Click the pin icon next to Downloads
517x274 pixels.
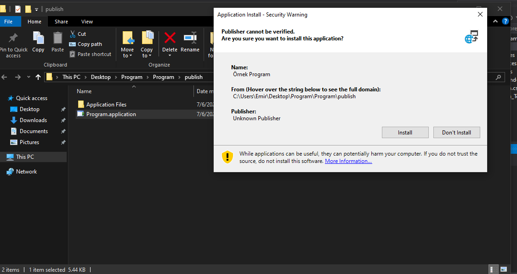[x=63, y=120]
